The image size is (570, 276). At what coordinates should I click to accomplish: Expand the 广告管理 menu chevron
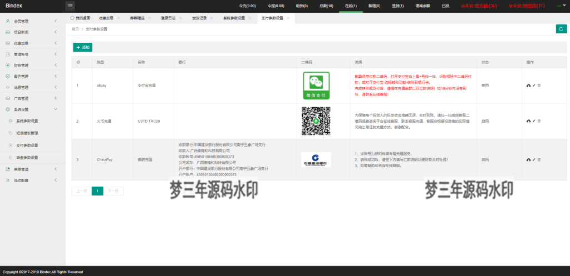point(56,98)
